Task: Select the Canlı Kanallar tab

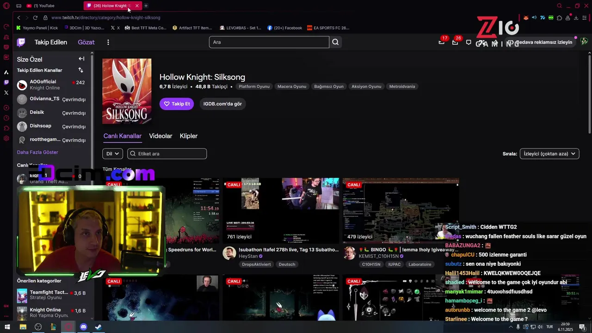Action: [123, 136]
